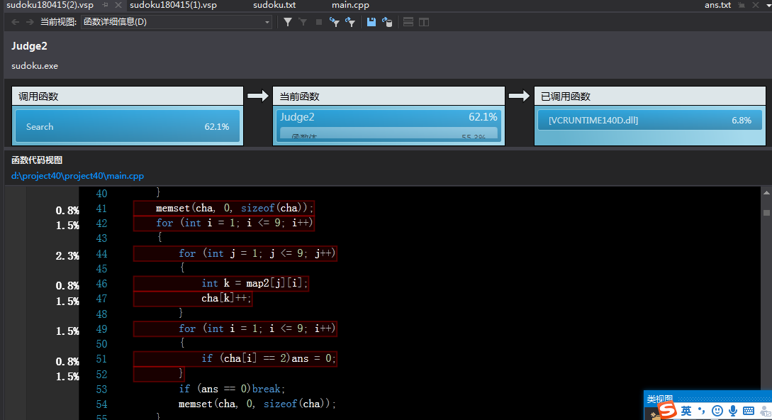The height and width of the screenshot is (420, 772).
Task: Open the Sogou emoji smiley panel
Action: point(717,411)
